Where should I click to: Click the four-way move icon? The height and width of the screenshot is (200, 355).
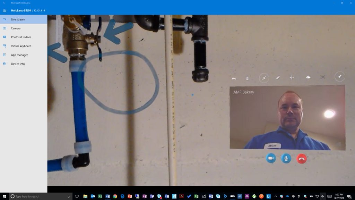pos(292,77)
